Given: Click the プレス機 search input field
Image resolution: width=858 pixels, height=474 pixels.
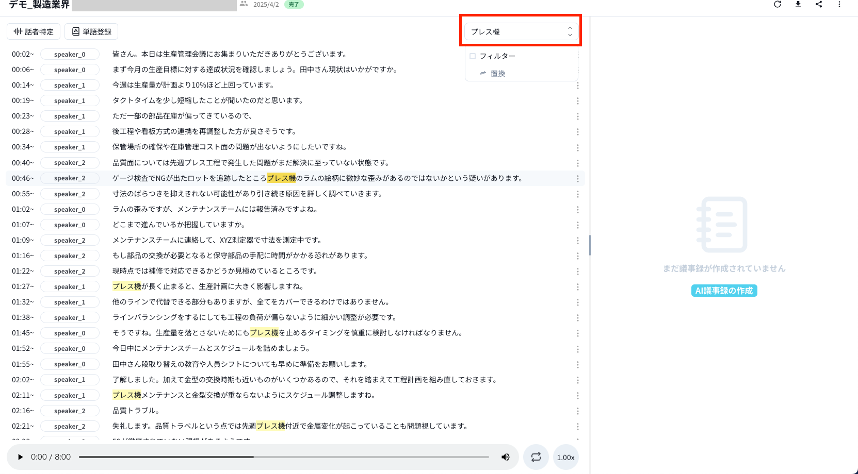Looking at the screenshot, I should click(x=516, y=31).
